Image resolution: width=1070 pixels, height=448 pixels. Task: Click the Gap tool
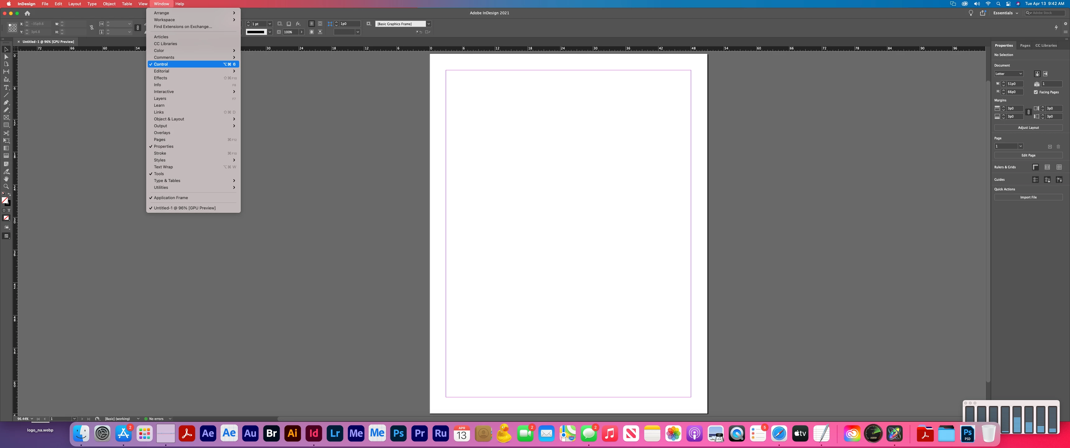tap(6, 72)
